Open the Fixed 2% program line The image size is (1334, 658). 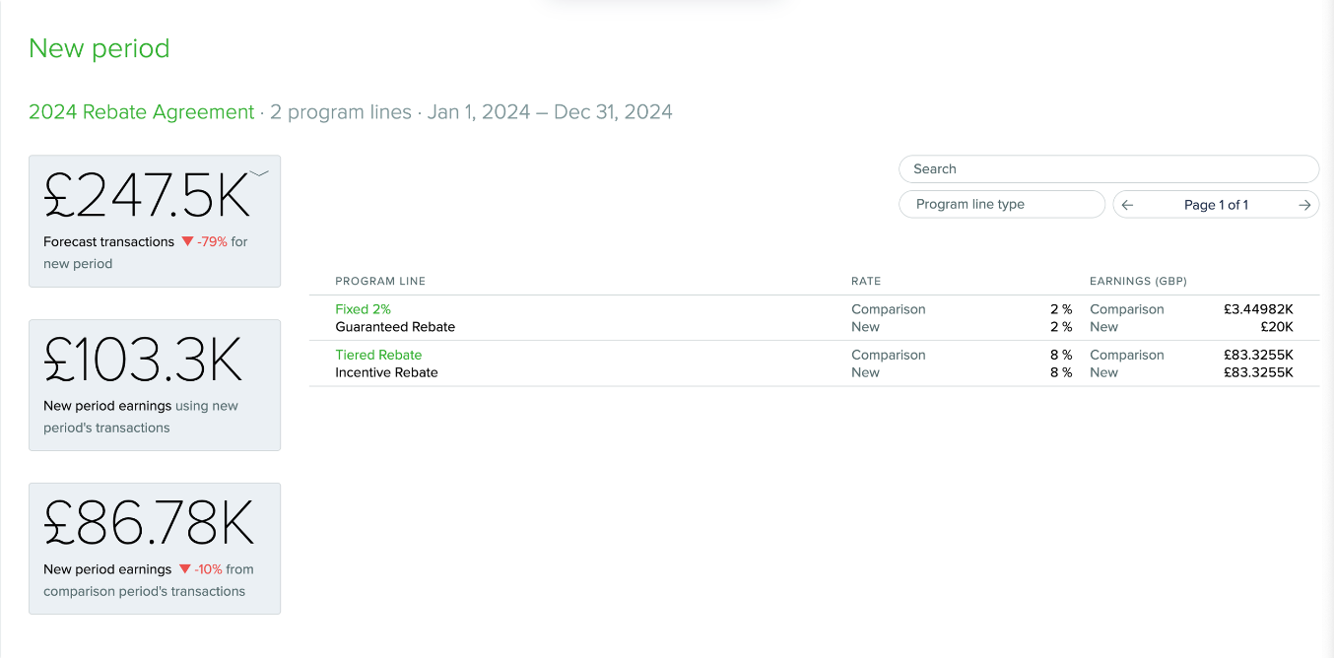[363, 309]
